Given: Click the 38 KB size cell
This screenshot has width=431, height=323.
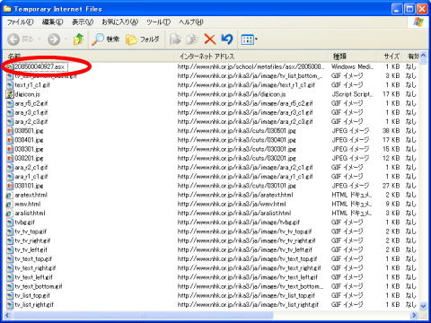Looking at the screenshot, I should click(391, 131).
